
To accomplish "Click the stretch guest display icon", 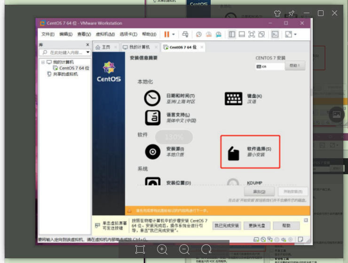I will tap(289, 34).
